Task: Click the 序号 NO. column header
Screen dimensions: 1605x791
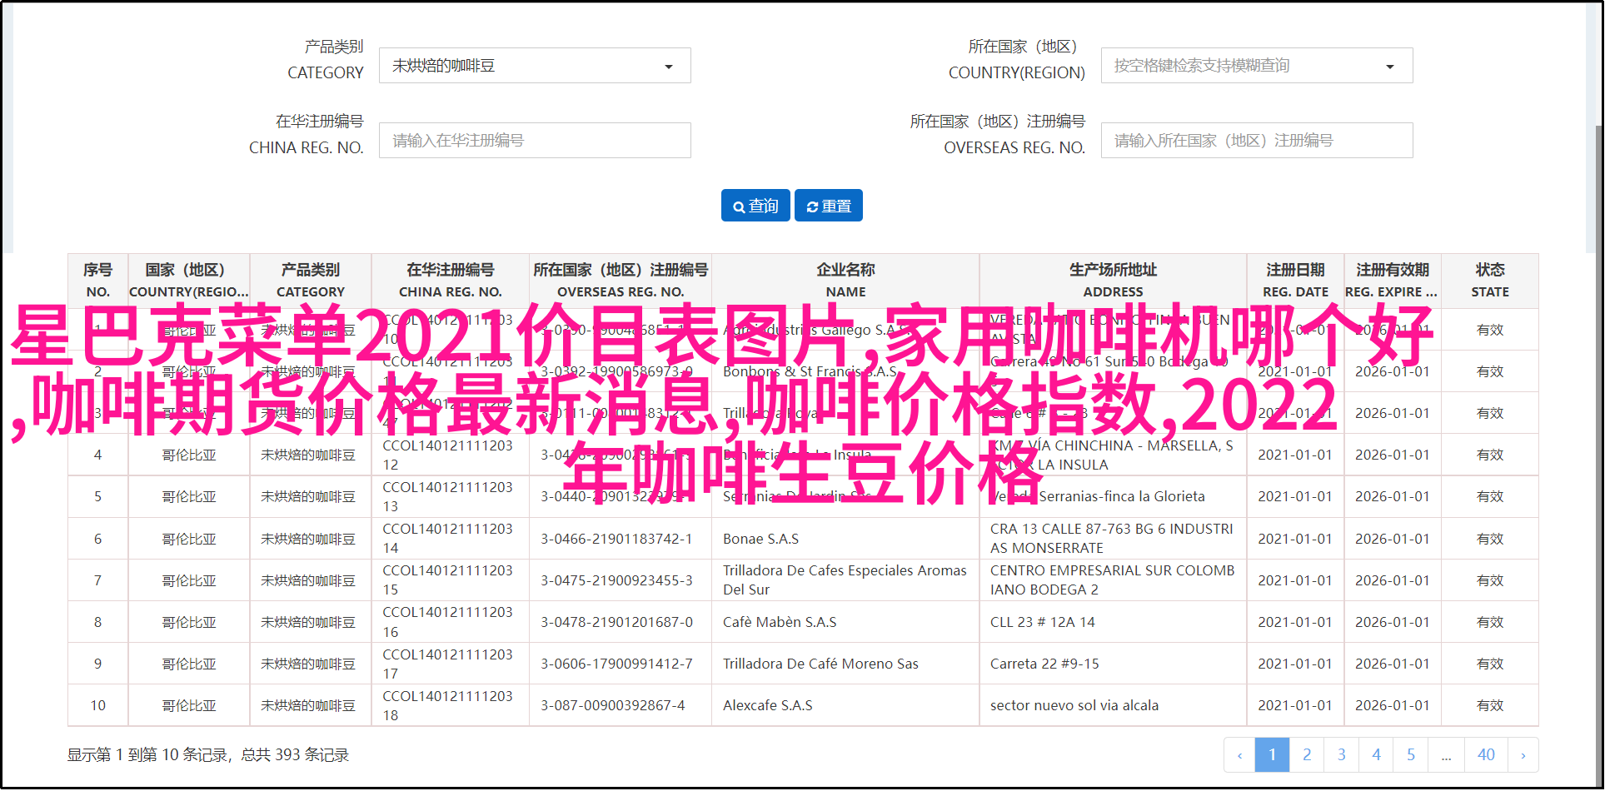Action: click(97, 281)
